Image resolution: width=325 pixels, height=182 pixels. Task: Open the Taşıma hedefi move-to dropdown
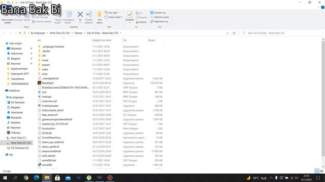58,18
